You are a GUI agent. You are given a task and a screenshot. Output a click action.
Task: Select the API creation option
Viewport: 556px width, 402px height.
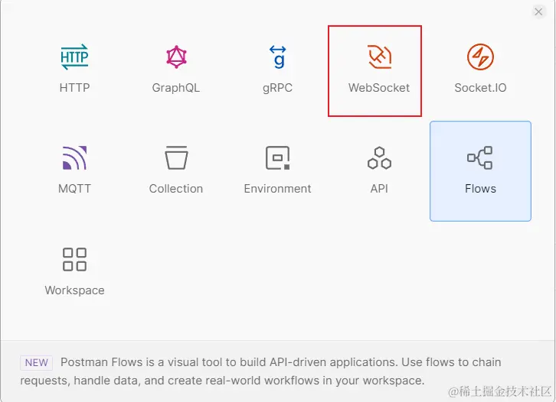click(x=379, y=171)
